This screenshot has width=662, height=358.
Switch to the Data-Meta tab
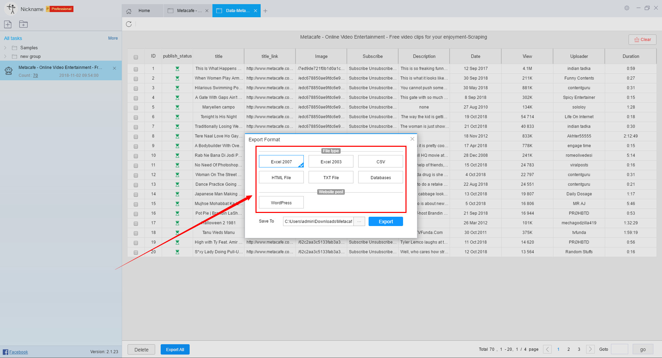[237, 11]
